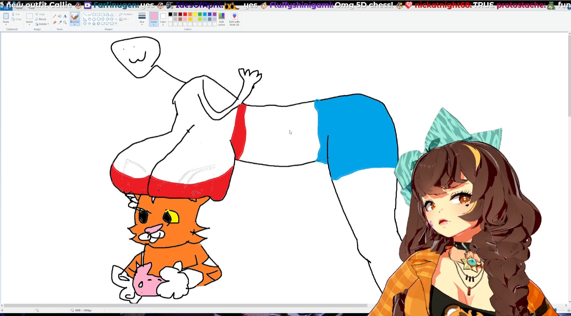Expand the Rotate dropdown
The height and width of the screenshot is (316, 571).
coord(42,24)
